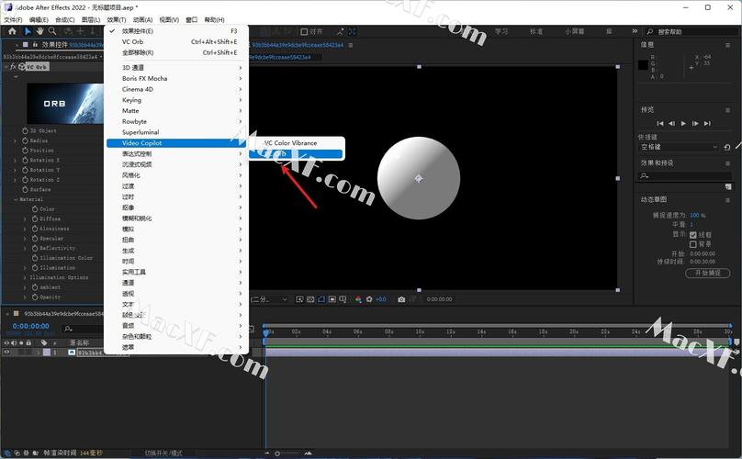The height and width of the screenshot is (459, 742).
Task: Go to the Home screen icon
Action: tap(12, 31)
